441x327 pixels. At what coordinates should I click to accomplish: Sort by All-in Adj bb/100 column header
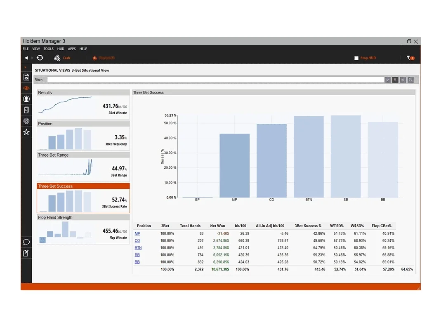[x=270, y=226]
